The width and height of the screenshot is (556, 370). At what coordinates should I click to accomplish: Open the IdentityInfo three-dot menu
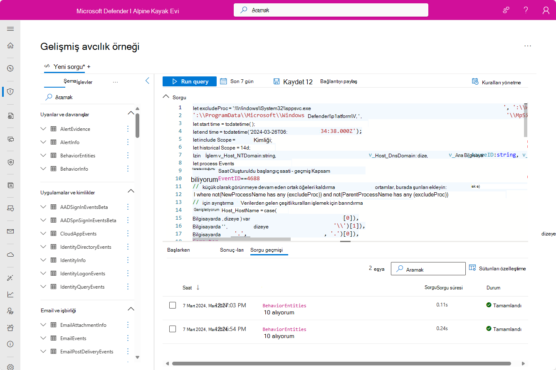coord(128,260)
